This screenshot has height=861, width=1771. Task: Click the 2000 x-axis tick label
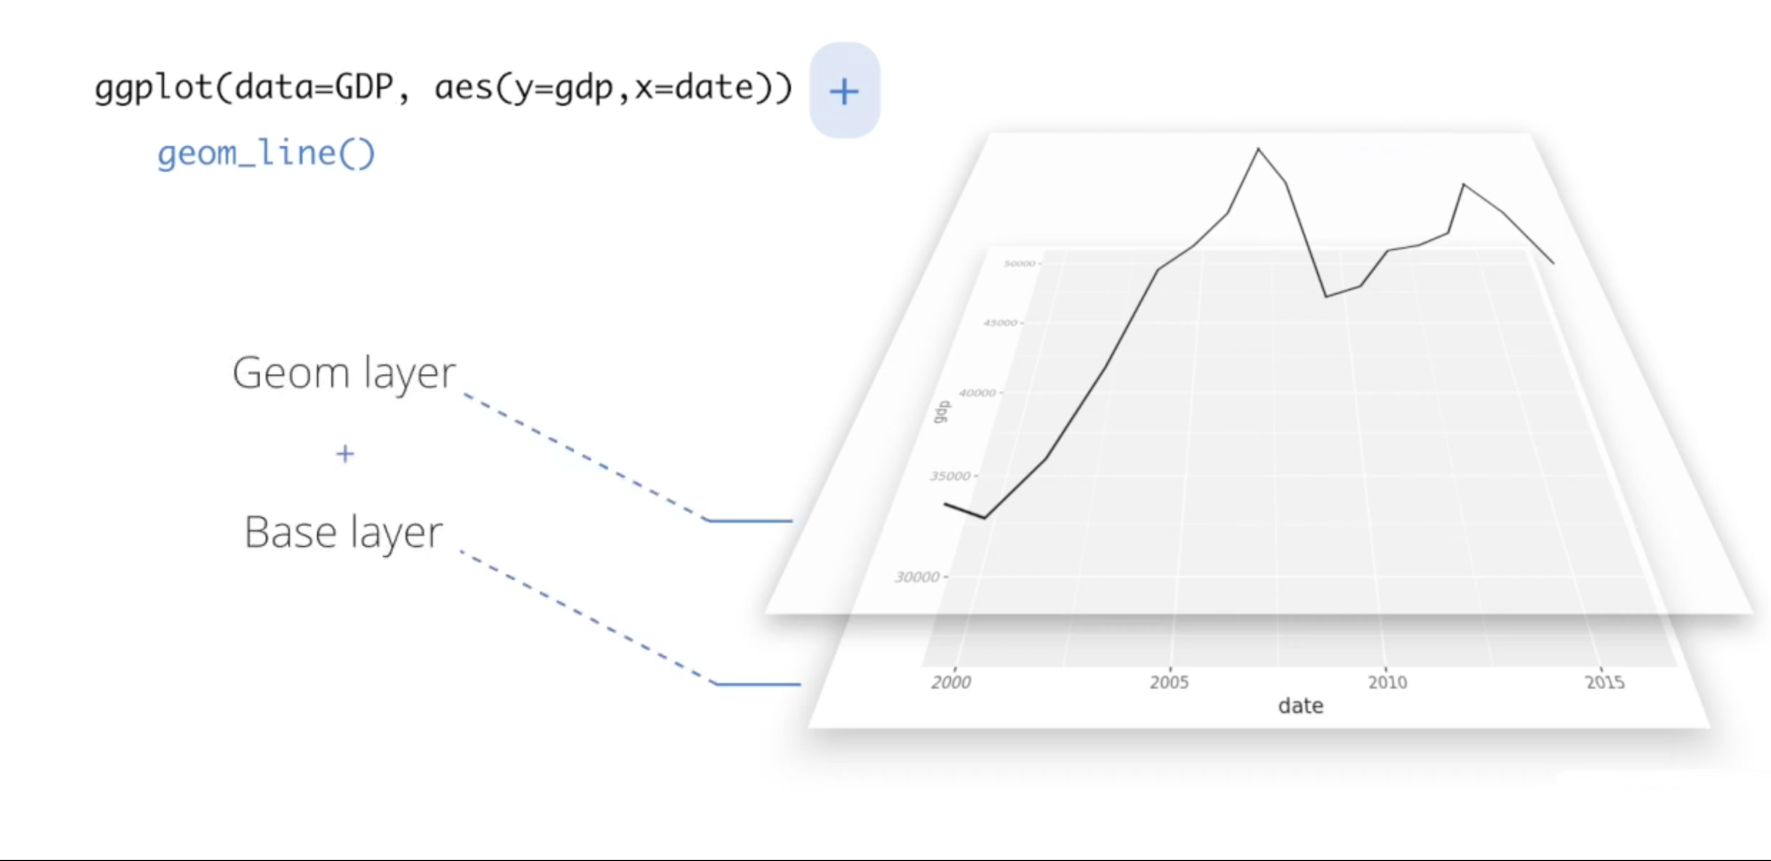tap(952, 682)
